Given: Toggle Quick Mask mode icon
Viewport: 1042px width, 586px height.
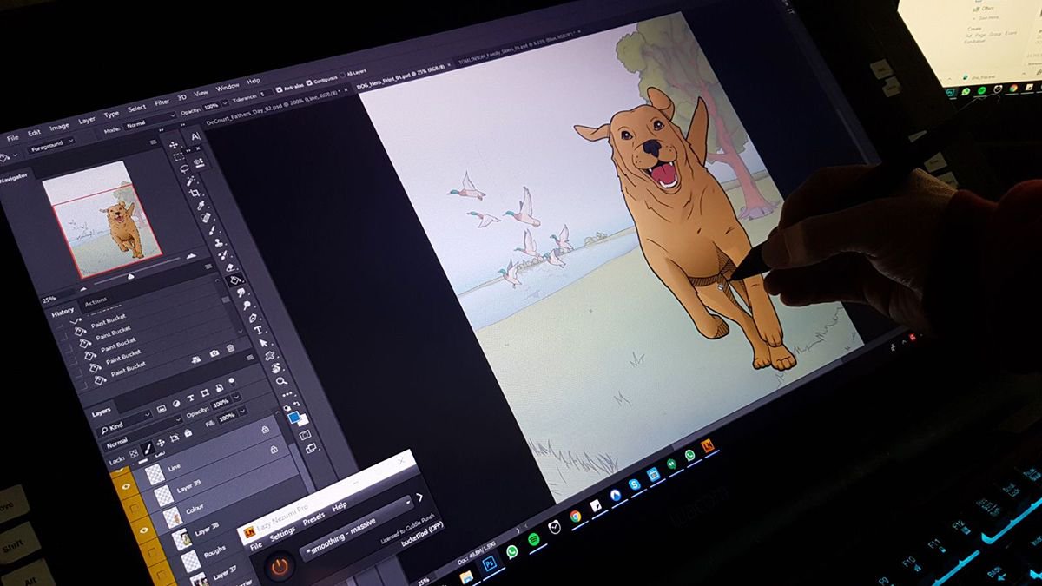Looking at the screenshot, I should (304, 435).
